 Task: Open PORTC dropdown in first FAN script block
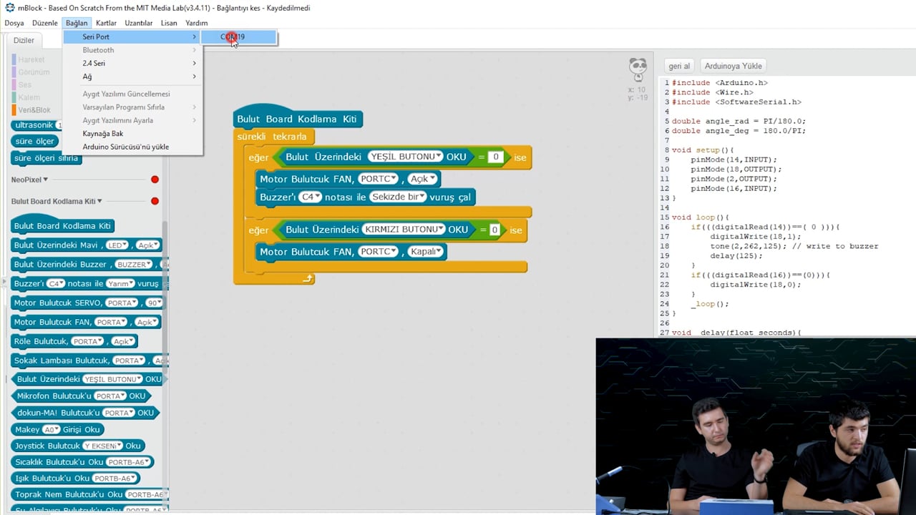coord(379,179)
